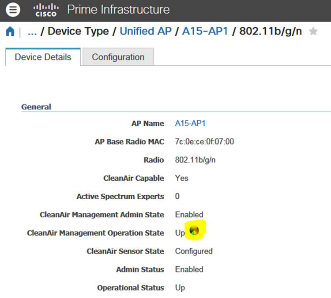Go to the home page icon
The image size is (331, 298).
tap(10, 31)
